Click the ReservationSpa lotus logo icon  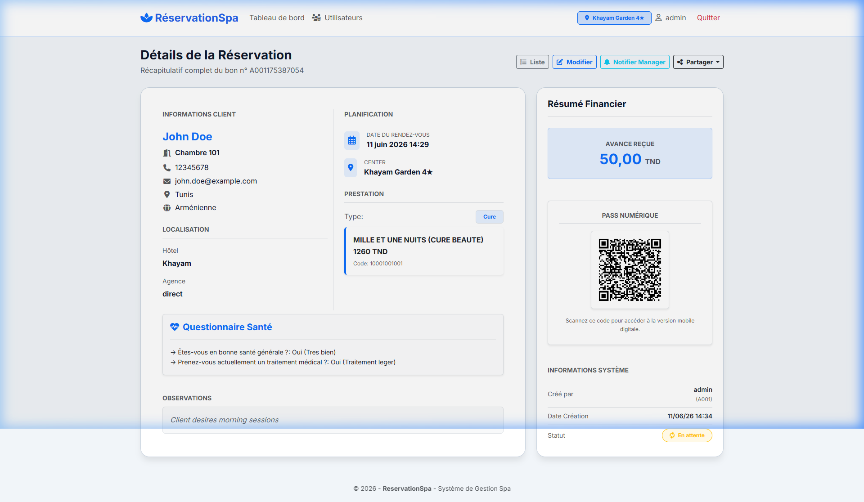146,18
